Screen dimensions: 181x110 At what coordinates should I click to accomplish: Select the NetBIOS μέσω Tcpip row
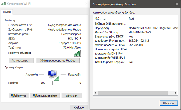point(135,62)
